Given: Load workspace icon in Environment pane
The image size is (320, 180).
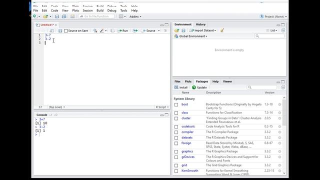Looking at the screenshot, I should tap(176, 30).
